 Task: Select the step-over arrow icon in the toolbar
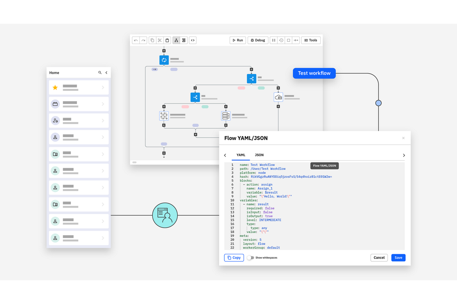point(296,40)
